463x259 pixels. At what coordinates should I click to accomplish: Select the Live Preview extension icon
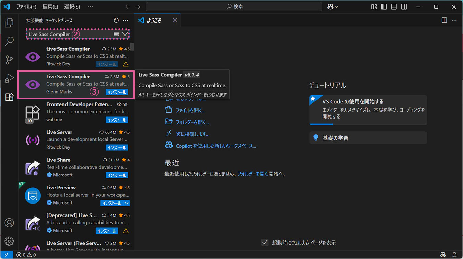[33, 195]
